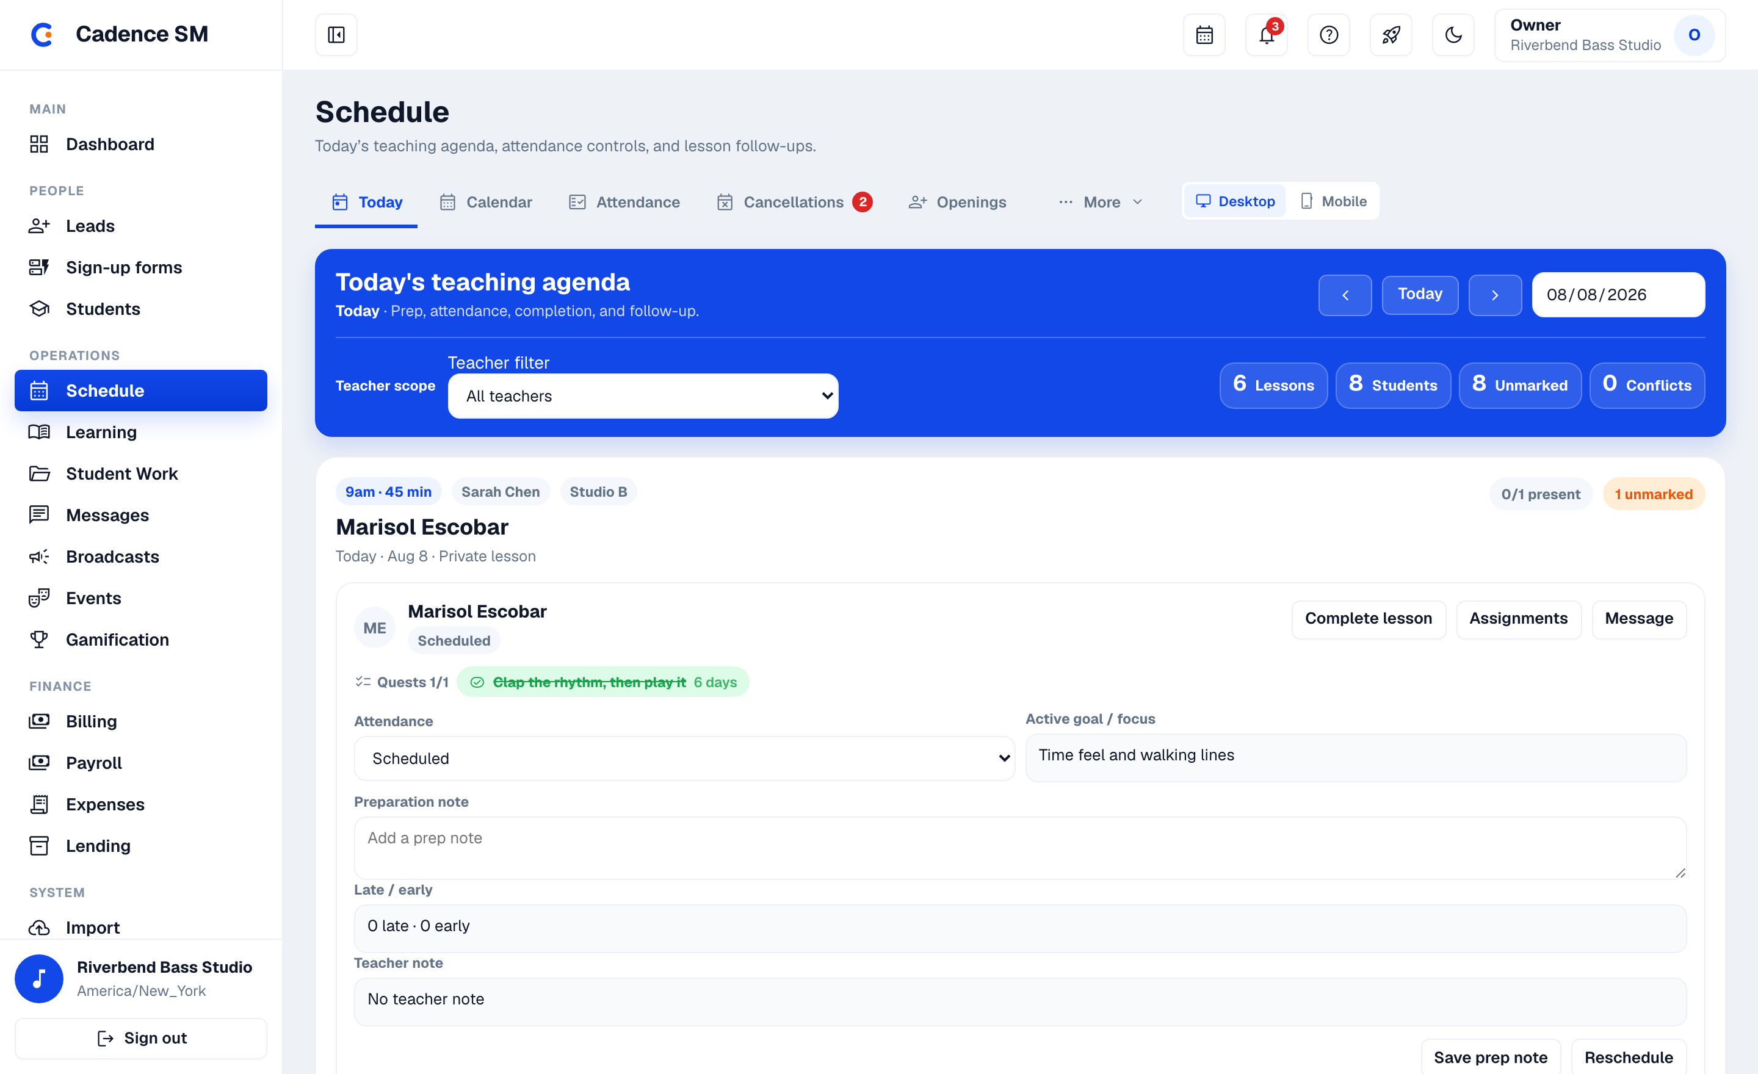Click the Messages icon in sidebar
Viewport: 1758px width, 1074px height.
tap(39, 515)
